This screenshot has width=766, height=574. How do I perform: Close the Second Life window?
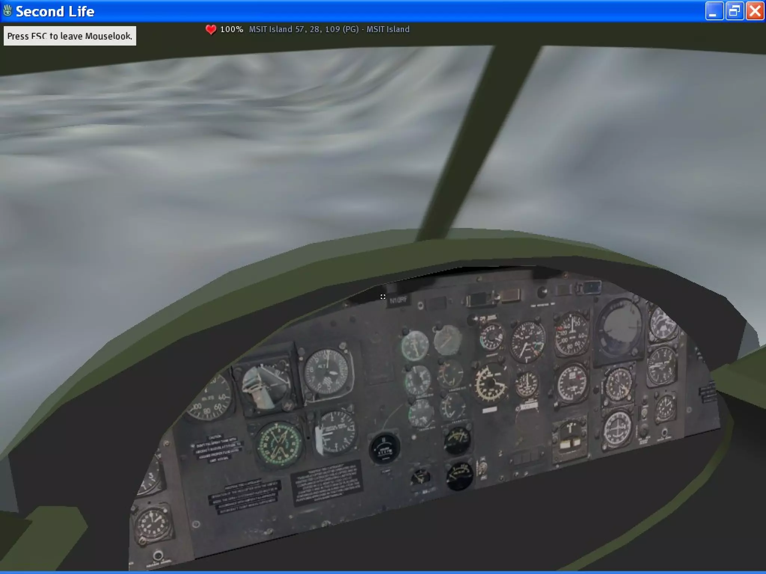pos(755,11)
